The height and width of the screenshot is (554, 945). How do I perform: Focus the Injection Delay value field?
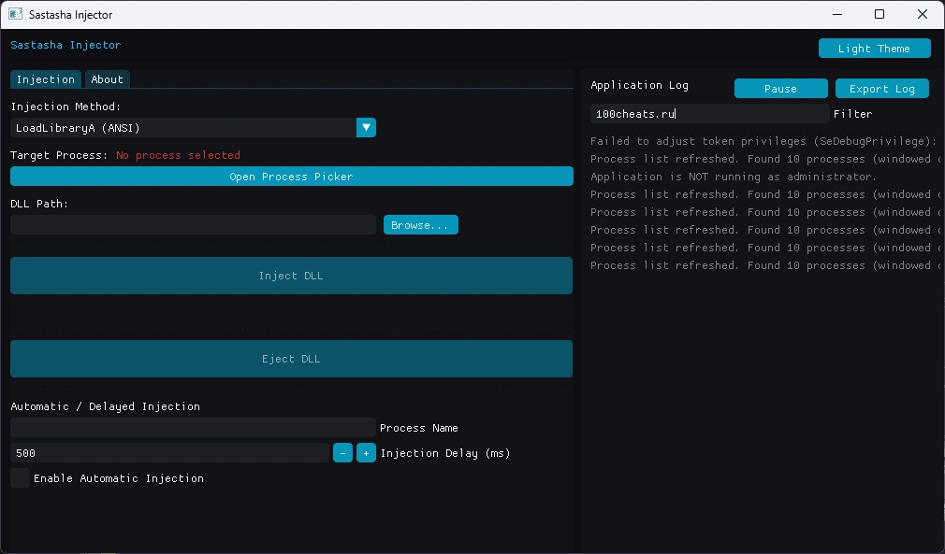(x=169, y=453)
